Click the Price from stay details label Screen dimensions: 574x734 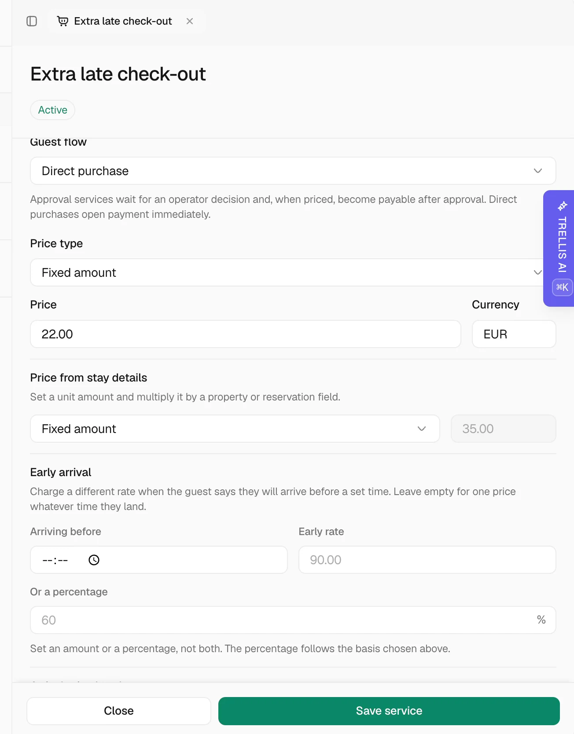point(88,378)
